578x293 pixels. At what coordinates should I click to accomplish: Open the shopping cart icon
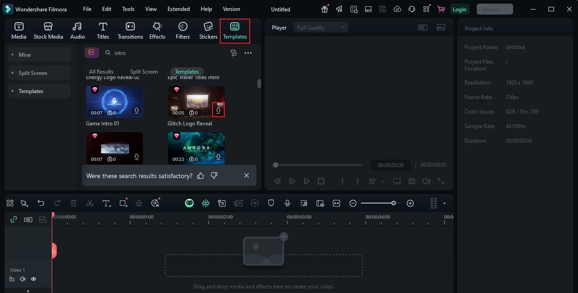pos(440,9)
